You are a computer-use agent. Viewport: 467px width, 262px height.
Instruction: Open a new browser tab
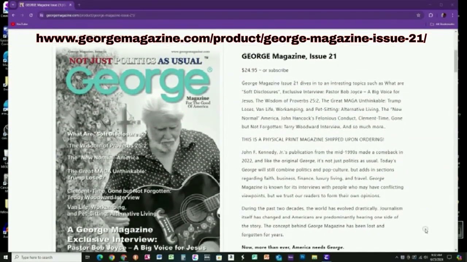coord(79,5)
